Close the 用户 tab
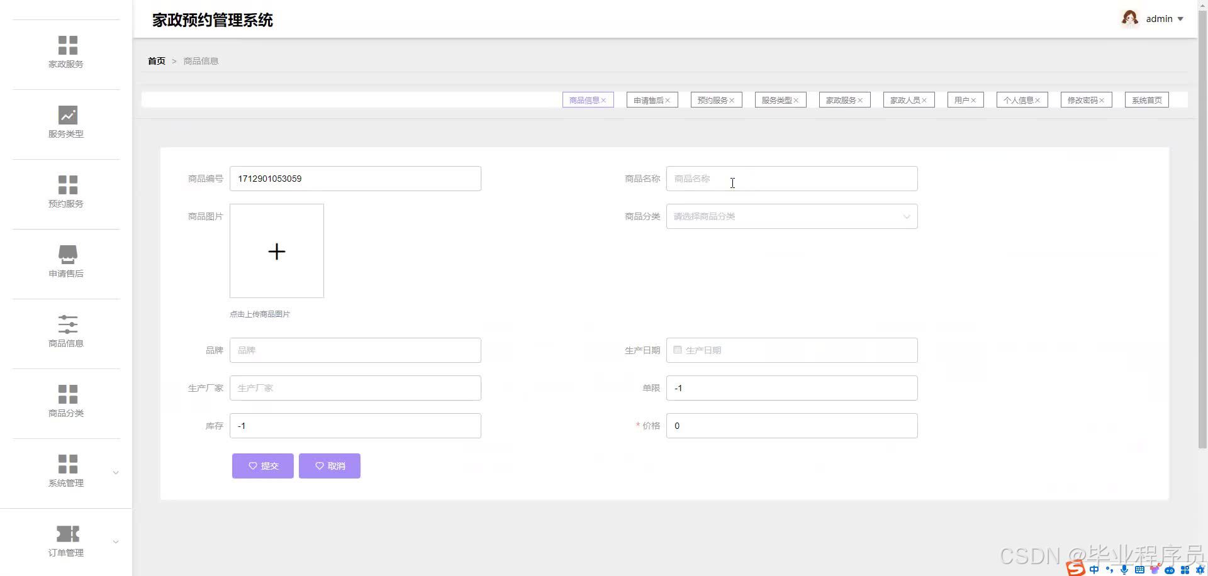Viewport: 1208px width, 576px height. coord(973,101)
